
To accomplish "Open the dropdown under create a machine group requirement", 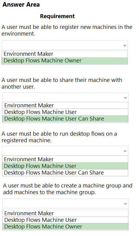I will [65, 204].
